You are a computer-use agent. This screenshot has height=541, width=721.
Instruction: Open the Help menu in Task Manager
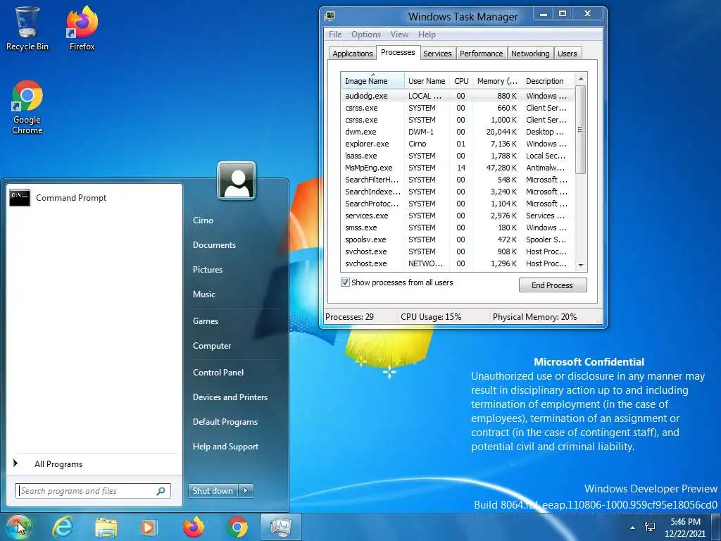coord(427,35)
